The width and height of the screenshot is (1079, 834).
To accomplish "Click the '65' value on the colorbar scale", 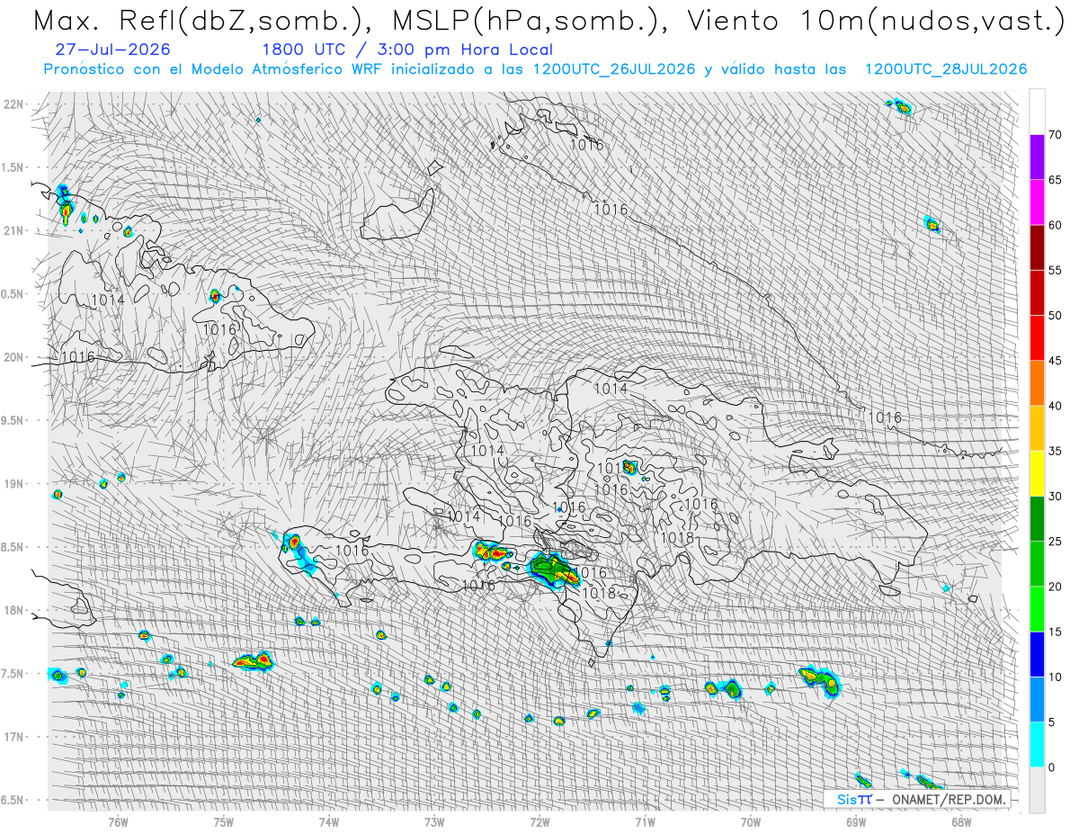I will tap(1056, 180).
